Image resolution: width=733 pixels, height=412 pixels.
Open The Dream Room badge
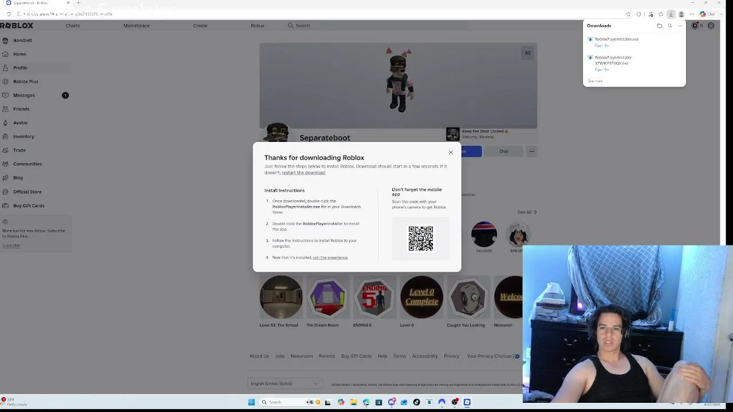click(x=328, y=297)
